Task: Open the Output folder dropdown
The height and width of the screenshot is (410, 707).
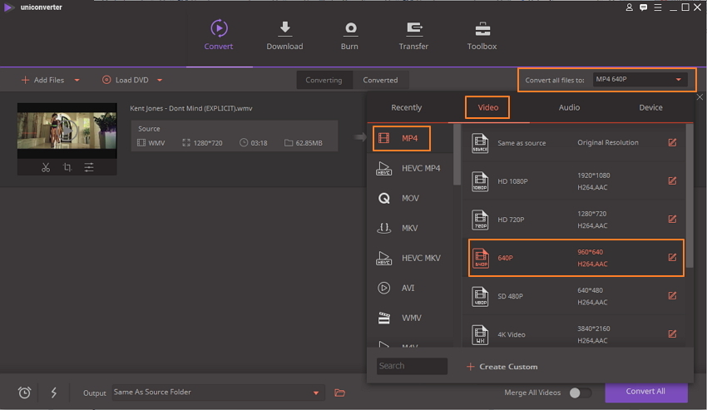Action: (x=316, y=393)
